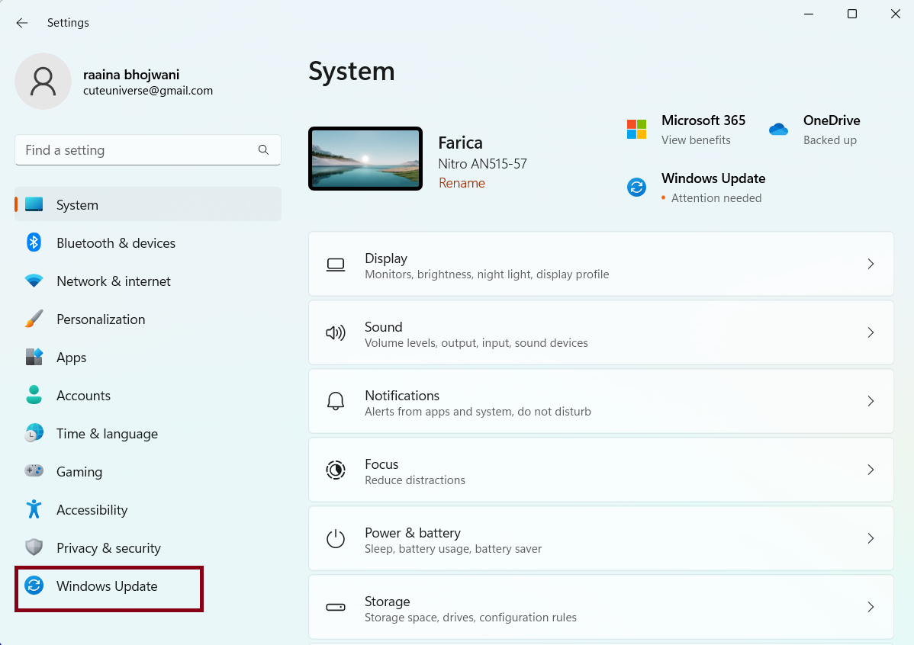Expand the Display settings chevron

click(871, 264)
